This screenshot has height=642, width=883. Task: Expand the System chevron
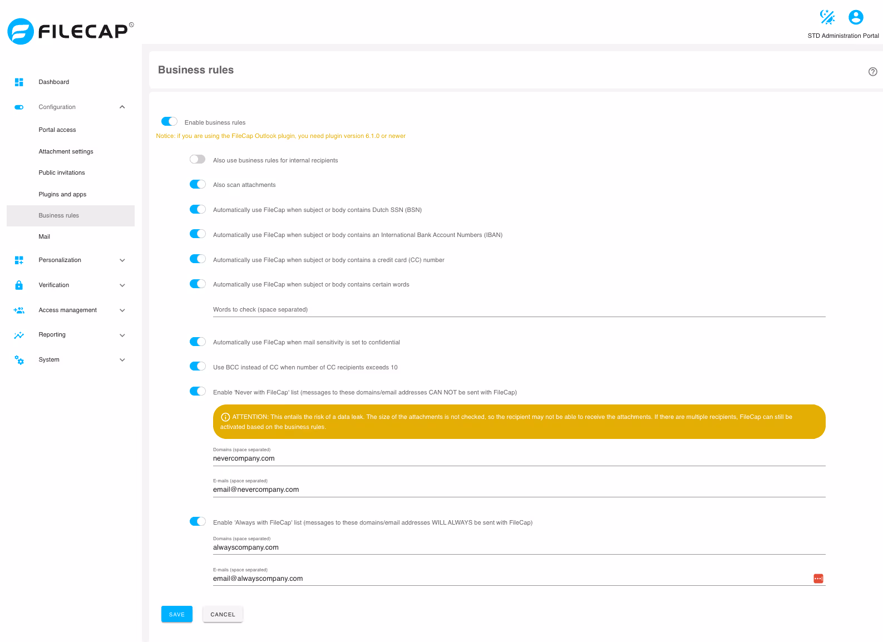click(x=122, y=360)
